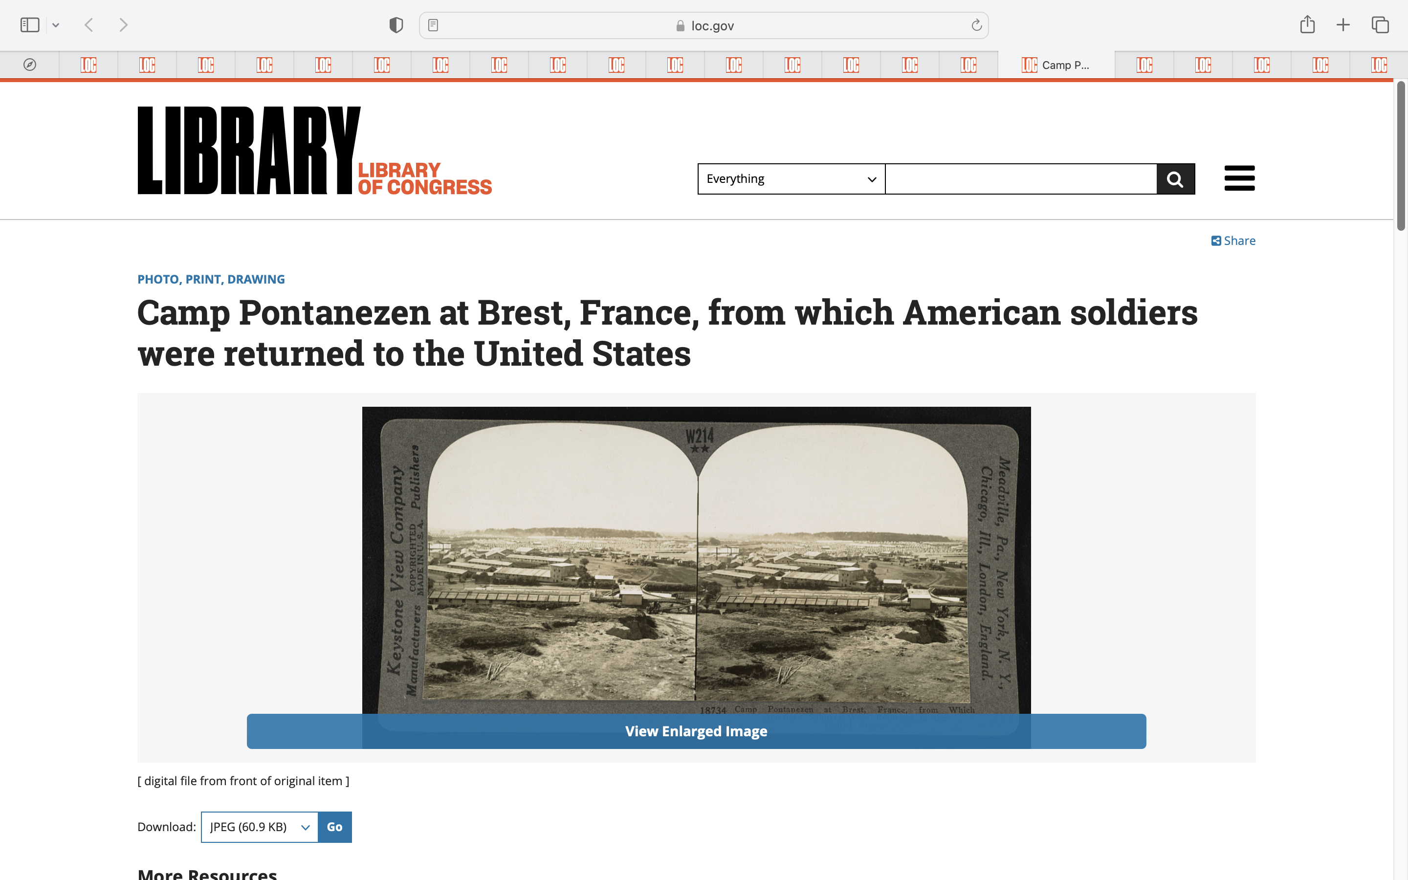Expand the Everything search scope dropdown
The image size is (1408, 880).
point(791,178)
